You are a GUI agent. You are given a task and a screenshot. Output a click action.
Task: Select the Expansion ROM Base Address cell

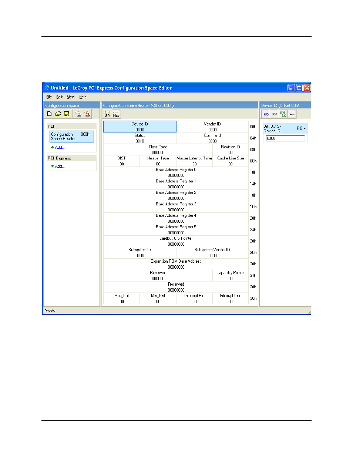(176, 264)
